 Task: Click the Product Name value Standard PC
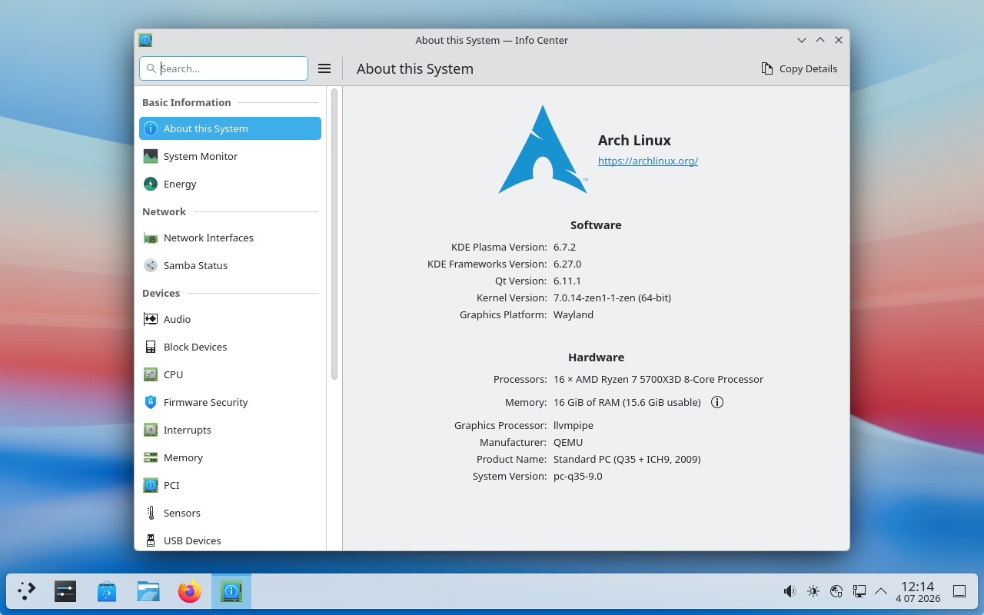pos(627,459)
